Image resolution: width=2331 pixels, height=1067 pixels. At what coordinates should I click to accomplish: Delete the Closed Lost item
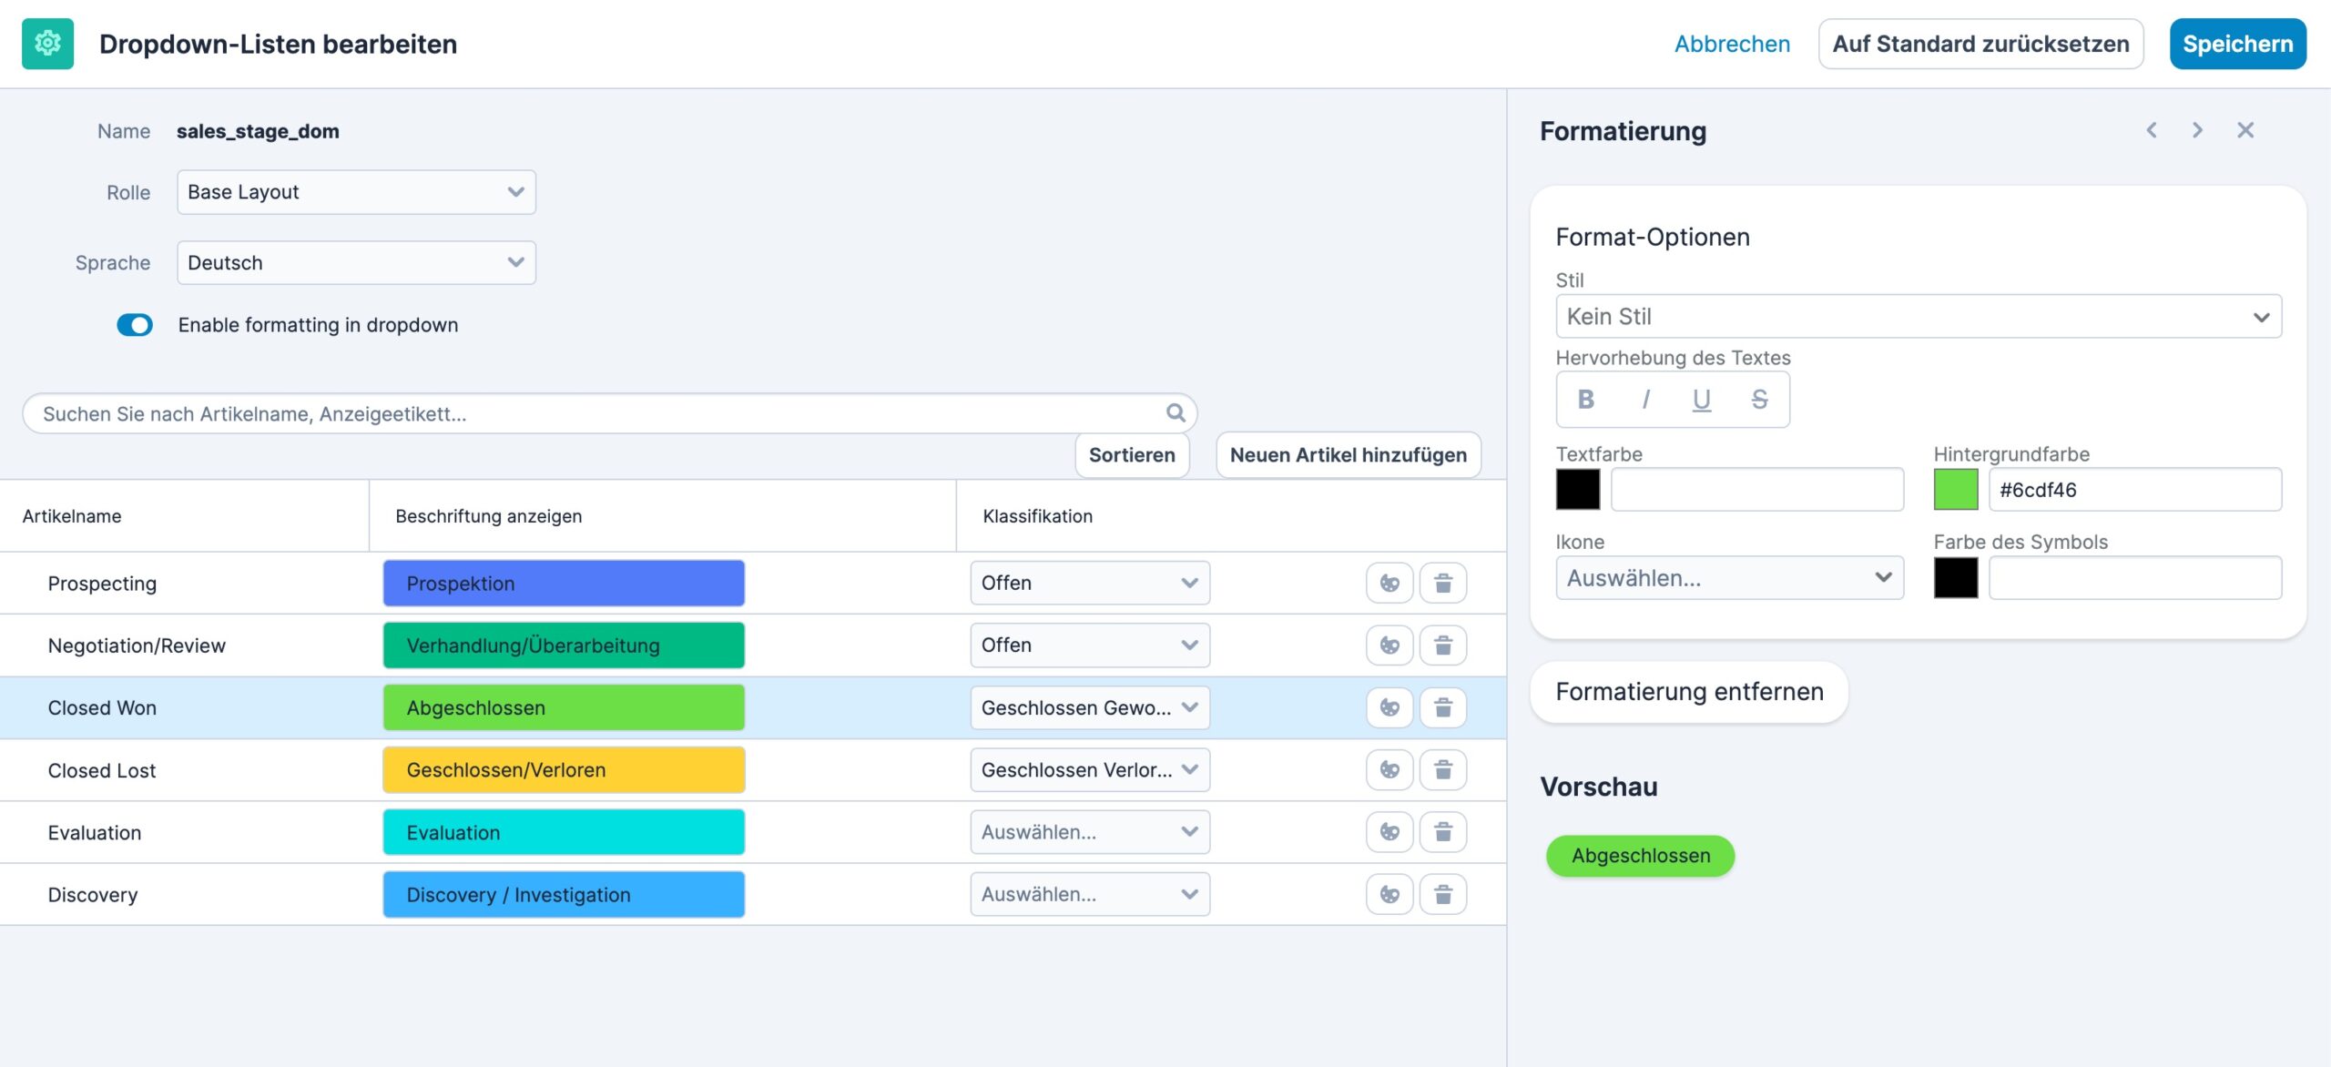(1443, 769)
